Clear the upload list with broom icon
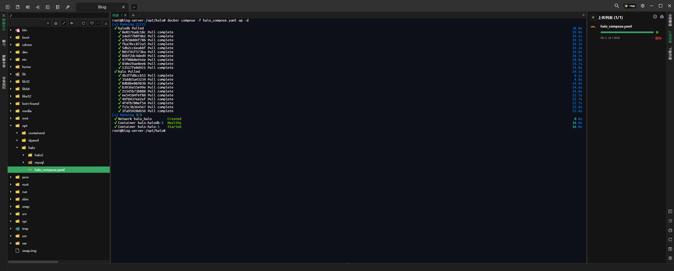674x271 pixels. [x=662, y=17]
